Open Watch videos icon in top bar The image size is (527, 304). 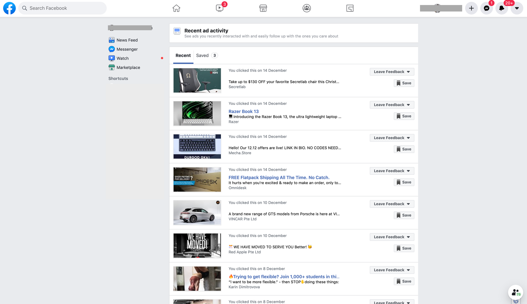coord(219,8)
